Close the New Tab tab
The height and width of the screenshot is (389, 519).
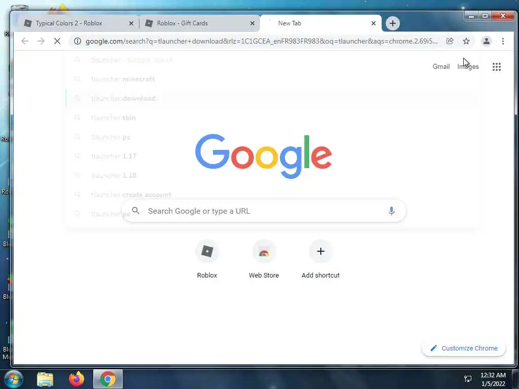tap(374, 23)
